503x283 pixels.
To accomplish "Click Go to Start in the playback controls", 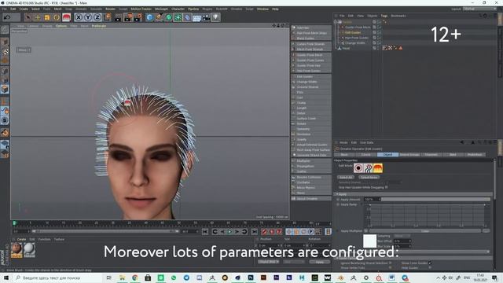I will [x=205, y=231].
